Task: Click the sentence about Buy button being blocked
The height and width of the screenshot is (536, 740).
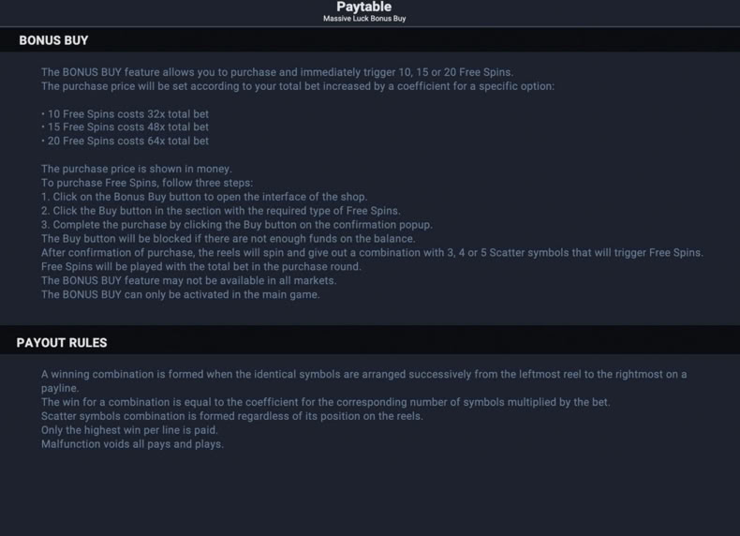Action: pos(228,239)
